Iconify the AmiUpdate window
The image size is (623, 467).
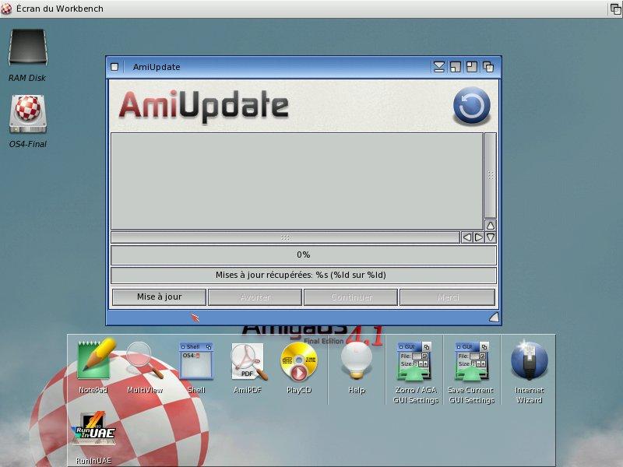[439, 67]
